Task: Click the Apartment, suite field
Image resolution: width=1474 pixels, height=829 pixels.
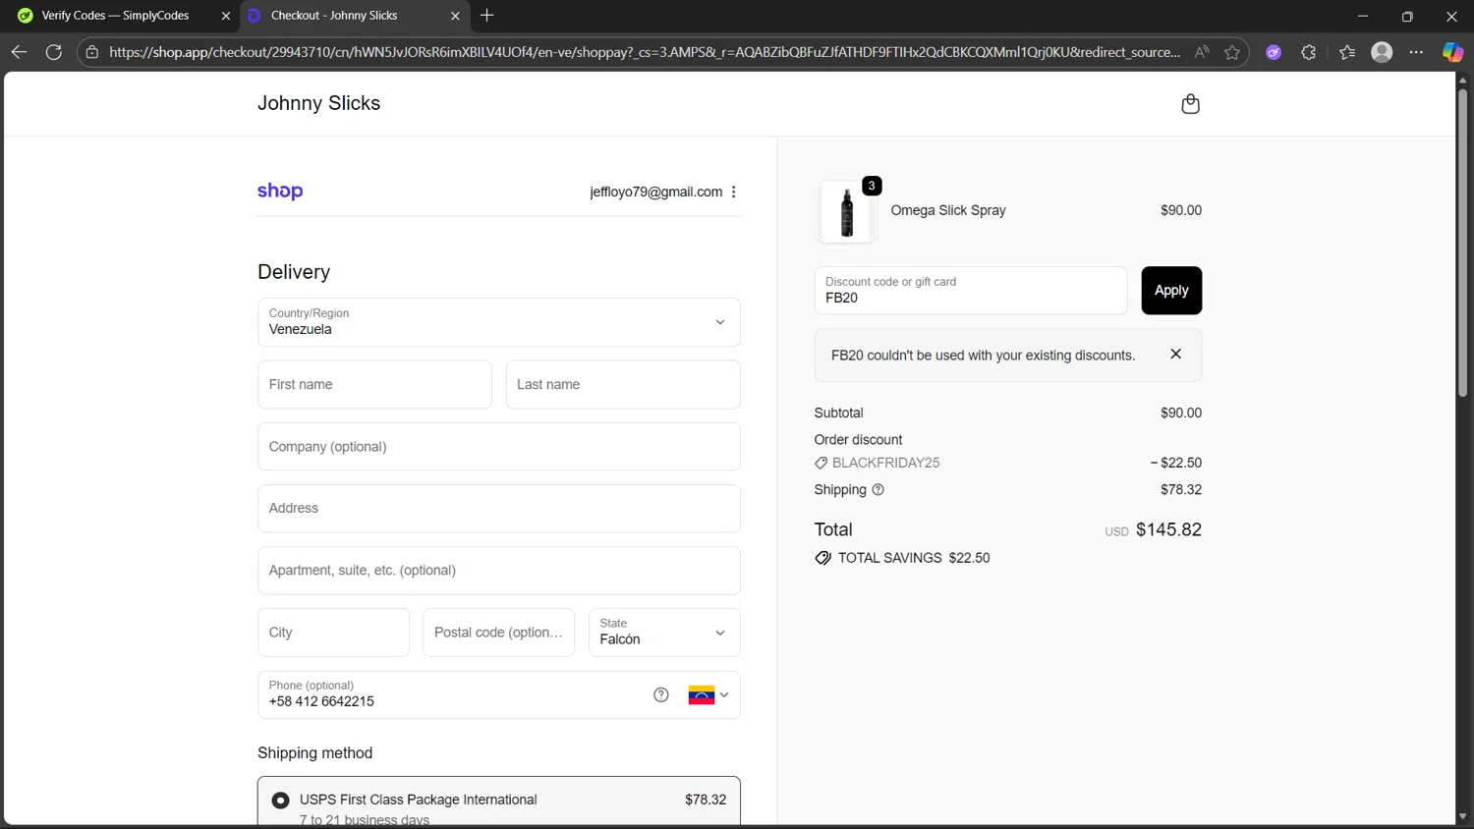Action: (499, 571)
